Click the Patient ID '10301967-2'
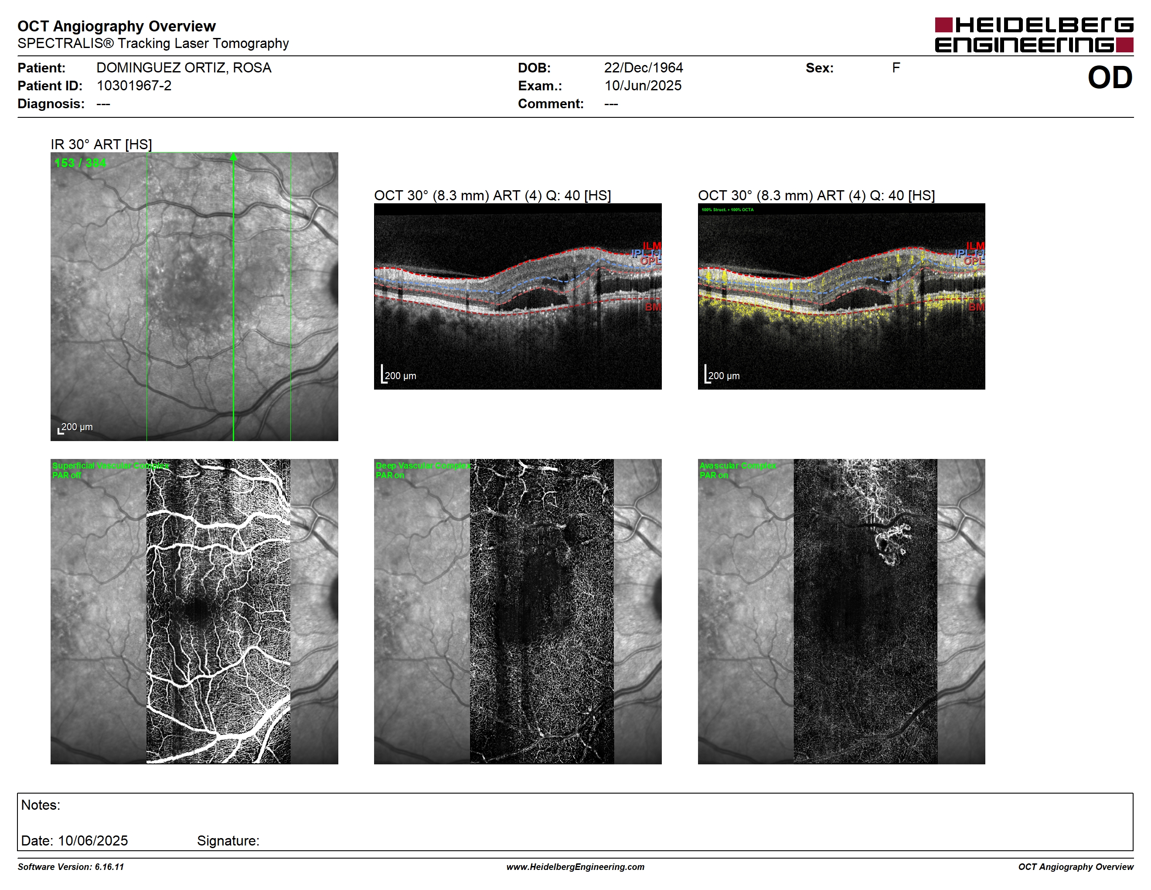Image resolution: width=1151 pixels, height=890 pixels. point(134,86)
